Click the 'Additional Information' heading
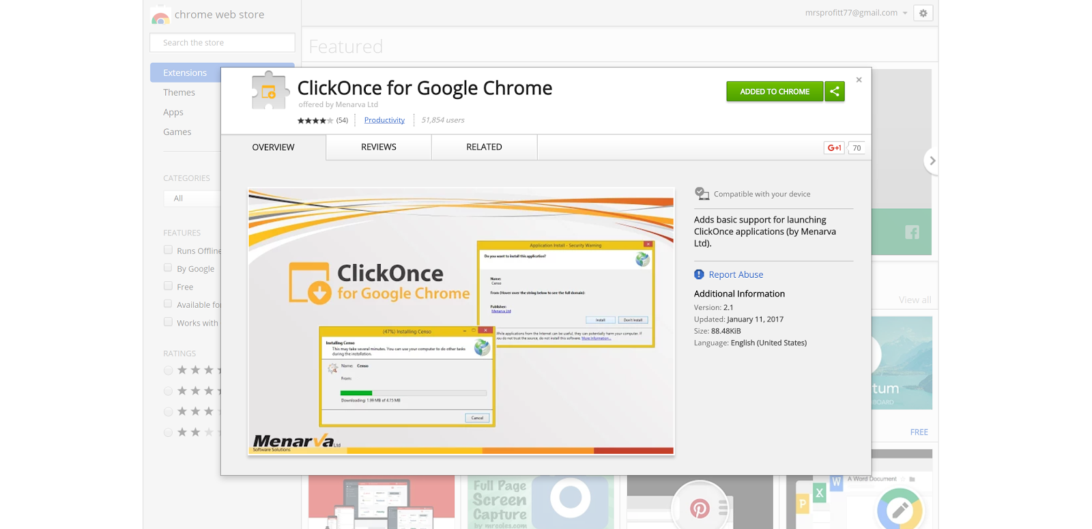This screenshot has height=529, width=1092. point(739,294)
